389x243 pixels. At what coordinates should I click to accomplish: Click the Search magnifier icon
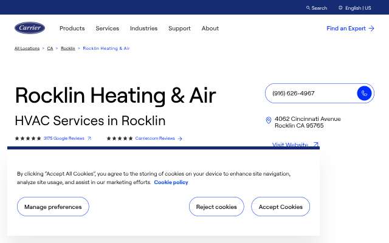(x=308, y=8)
